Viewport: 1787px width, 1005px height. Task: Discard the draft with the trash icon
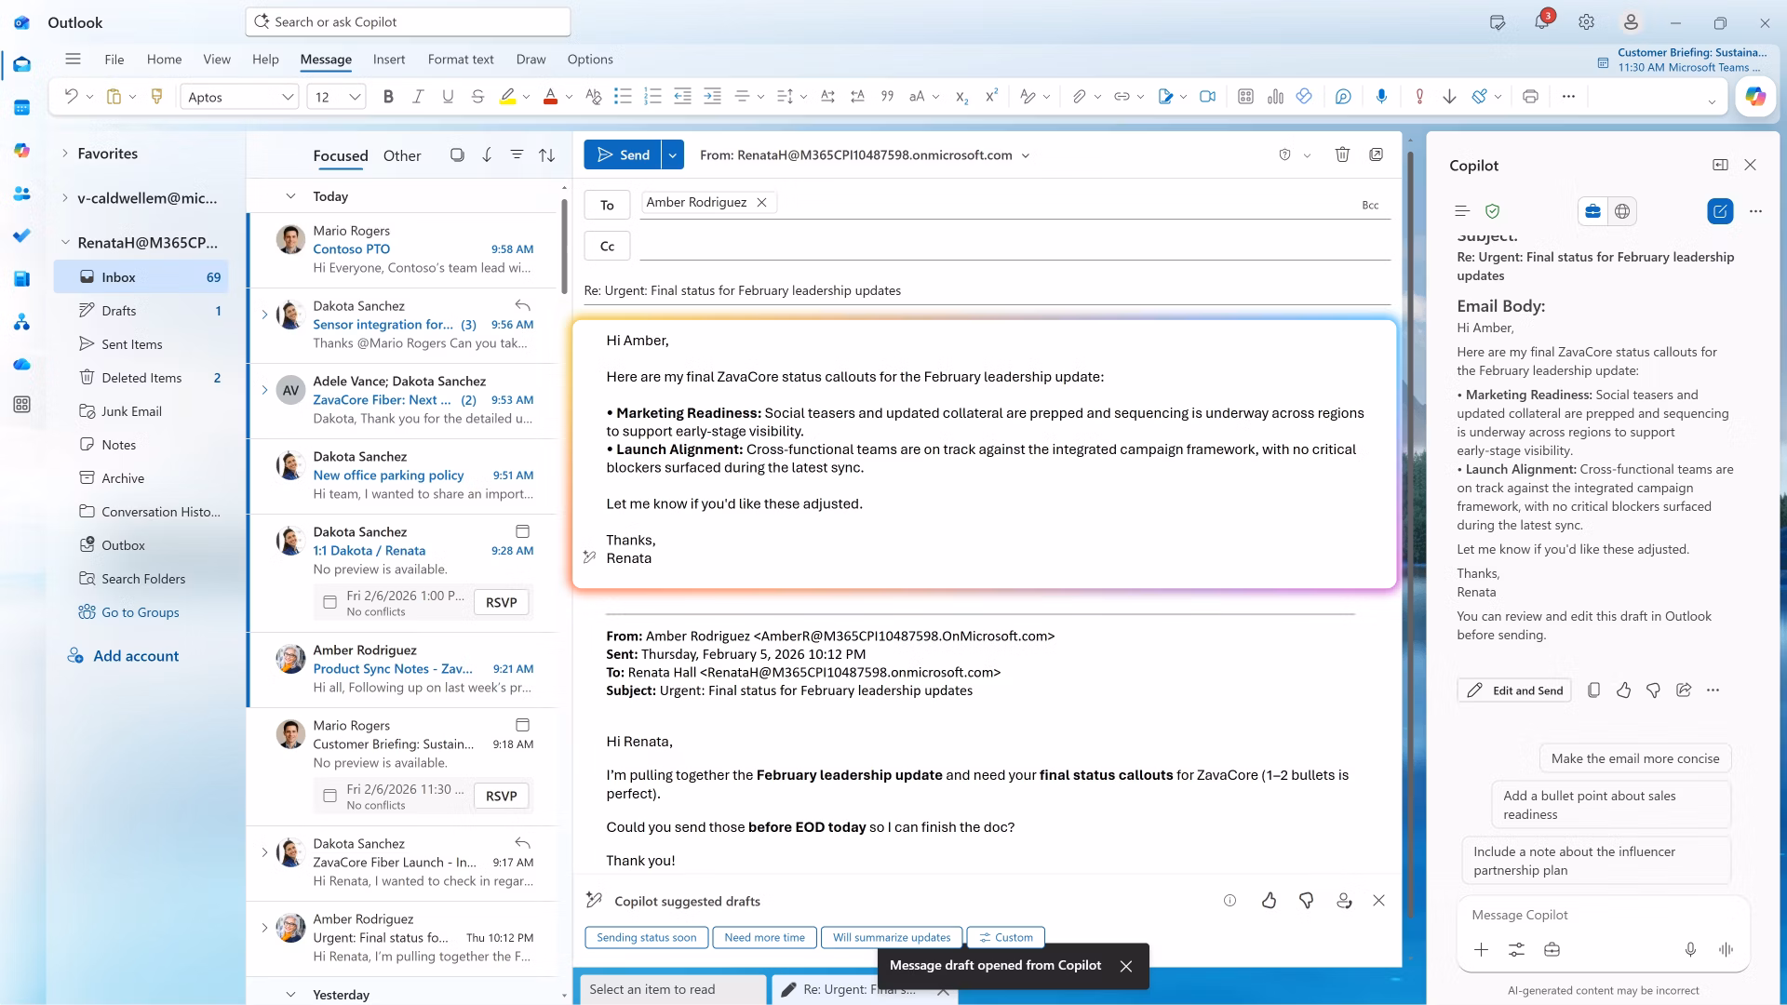[1342, 154]
